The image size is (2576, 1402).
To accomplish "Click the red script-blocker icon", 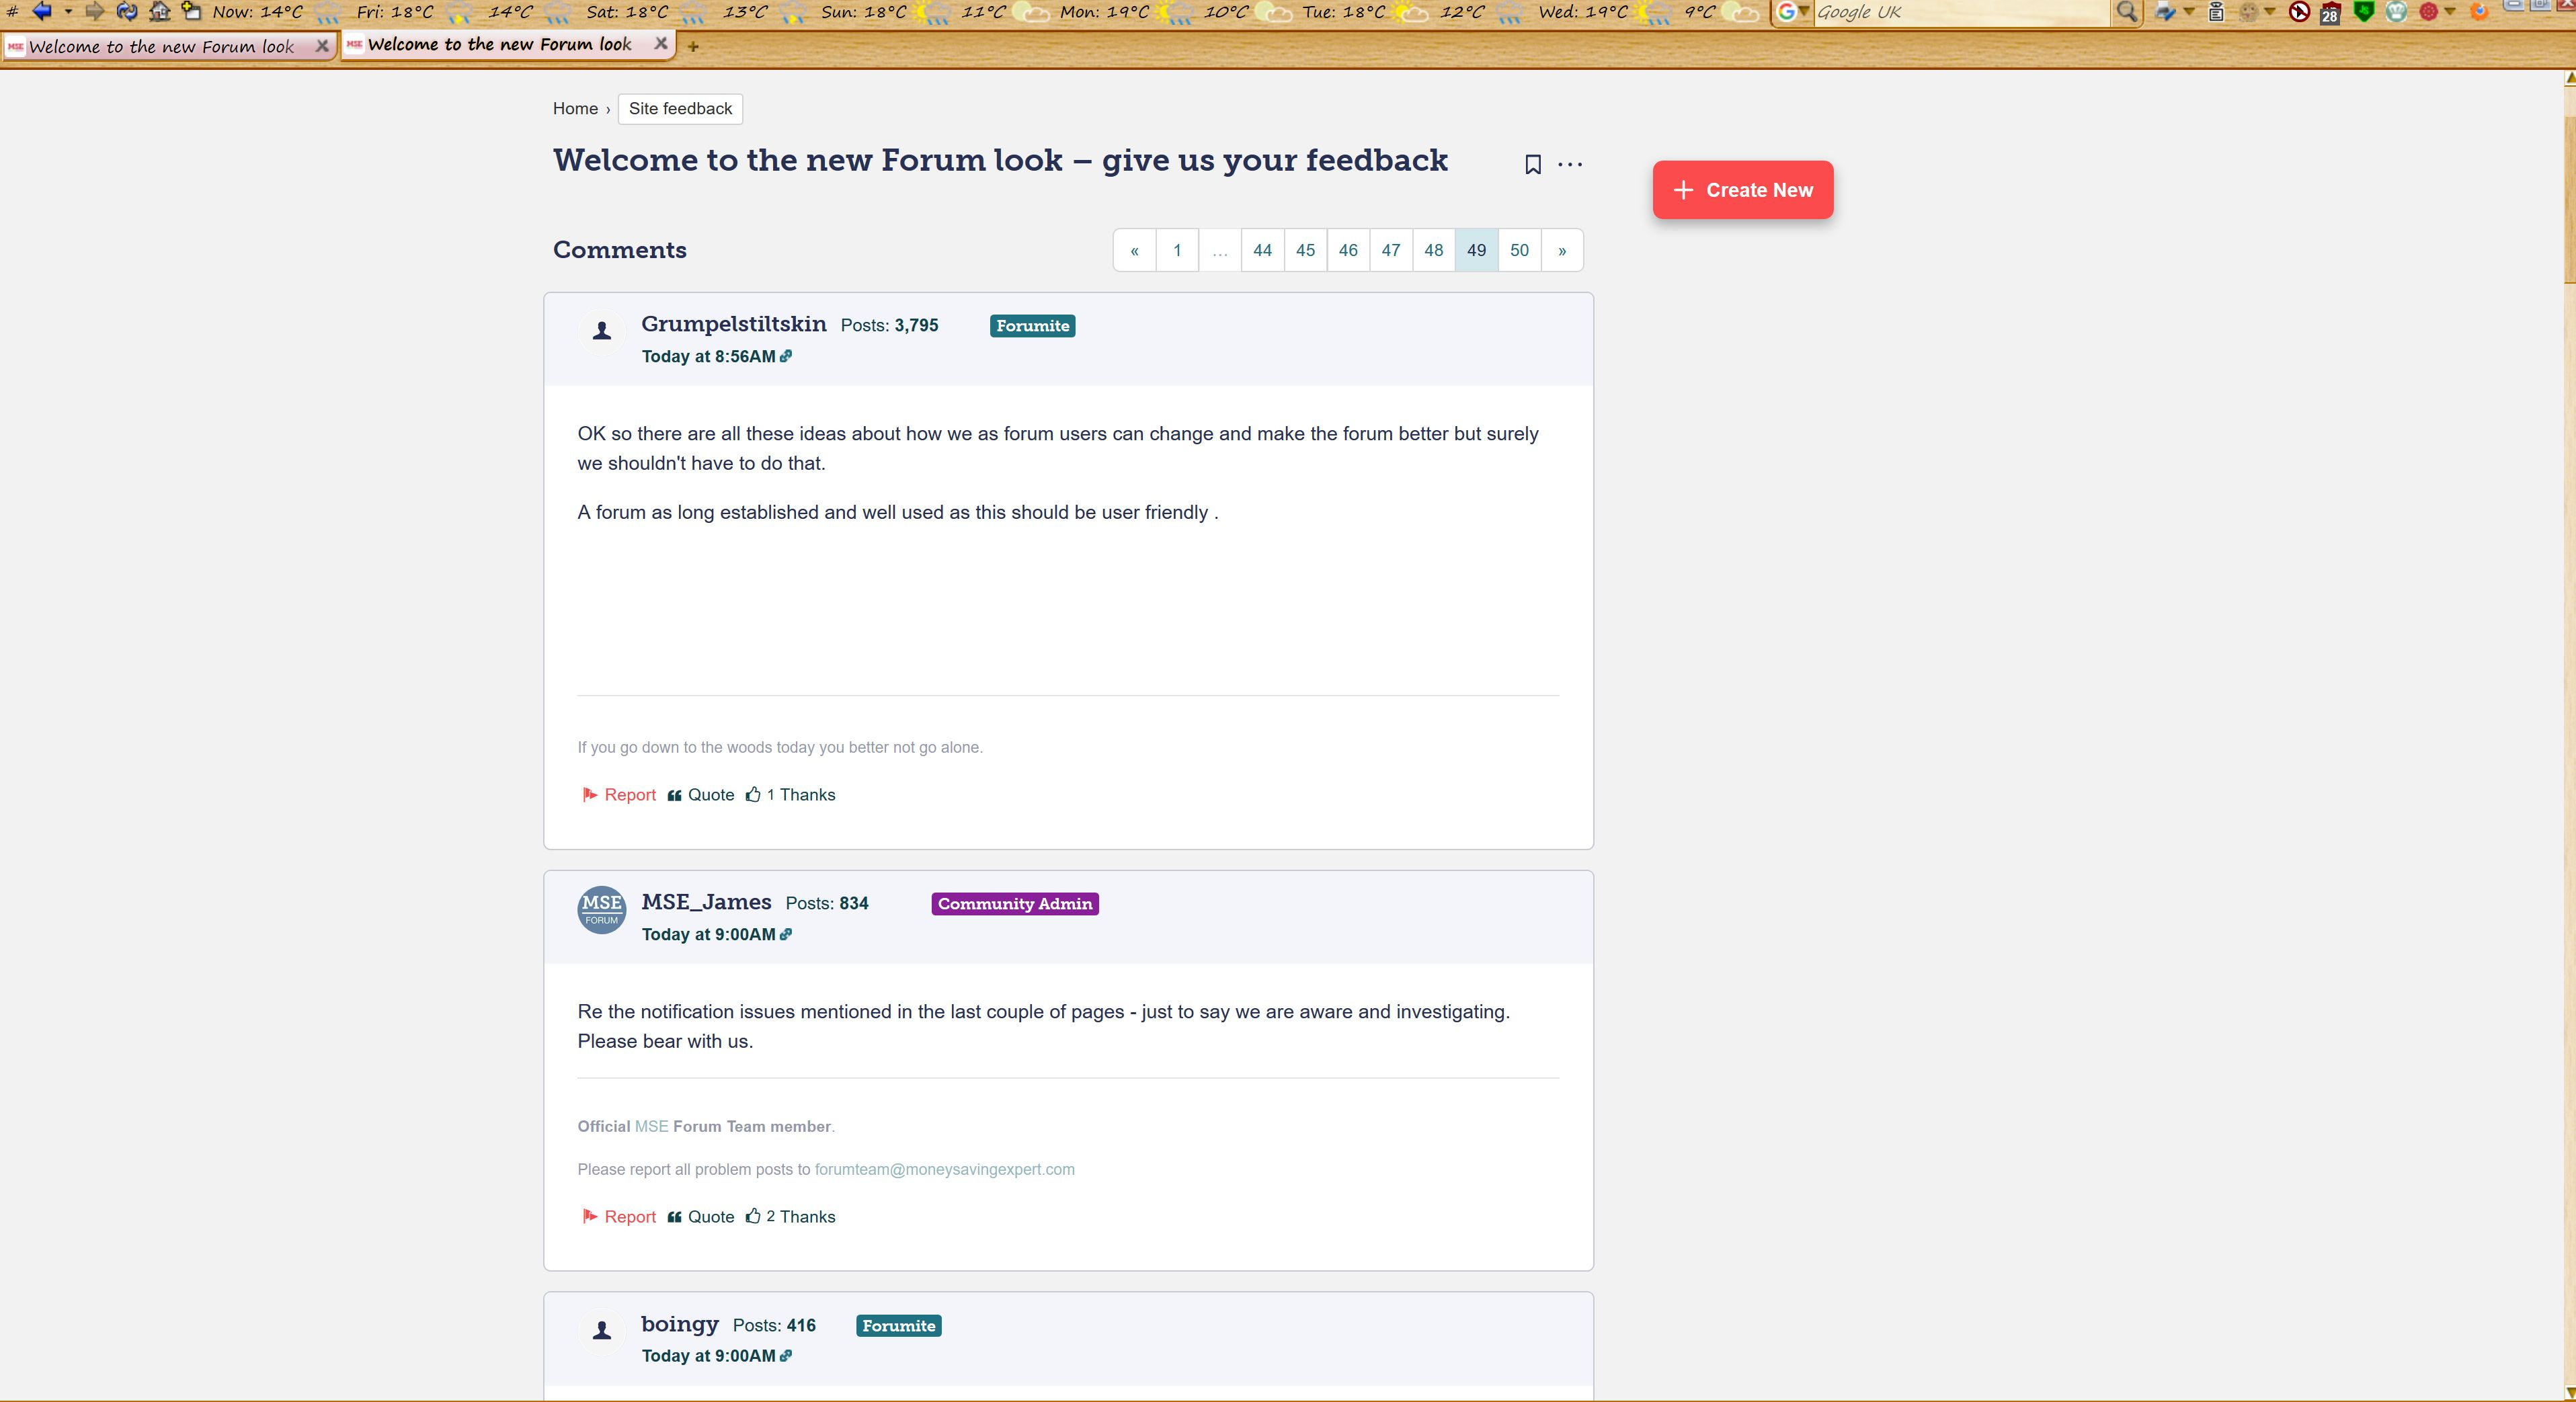I will click(2300, 12).
